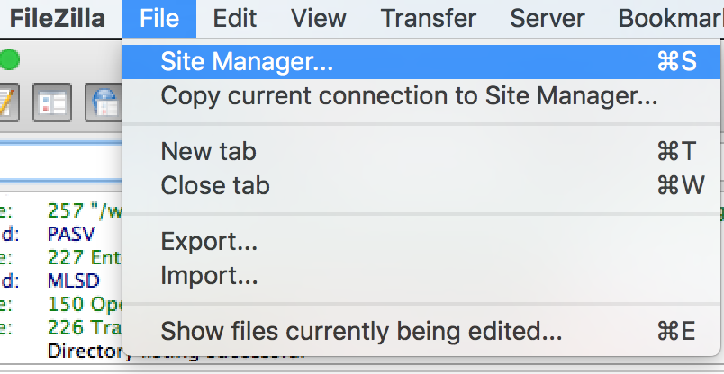Choose Import... from the menu

coord(421,275)
